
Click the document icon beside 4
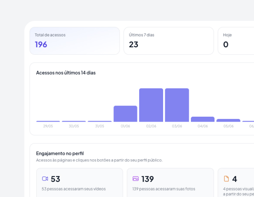tap(226, 179)
